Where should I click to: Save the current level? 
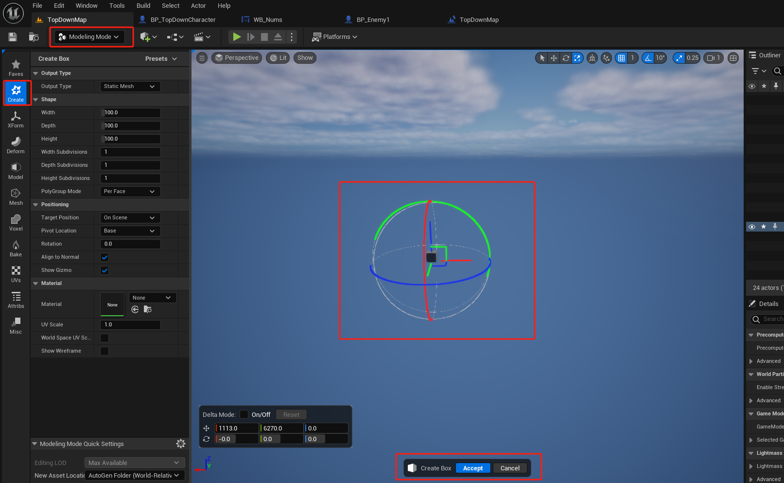(x=13, y=37)
